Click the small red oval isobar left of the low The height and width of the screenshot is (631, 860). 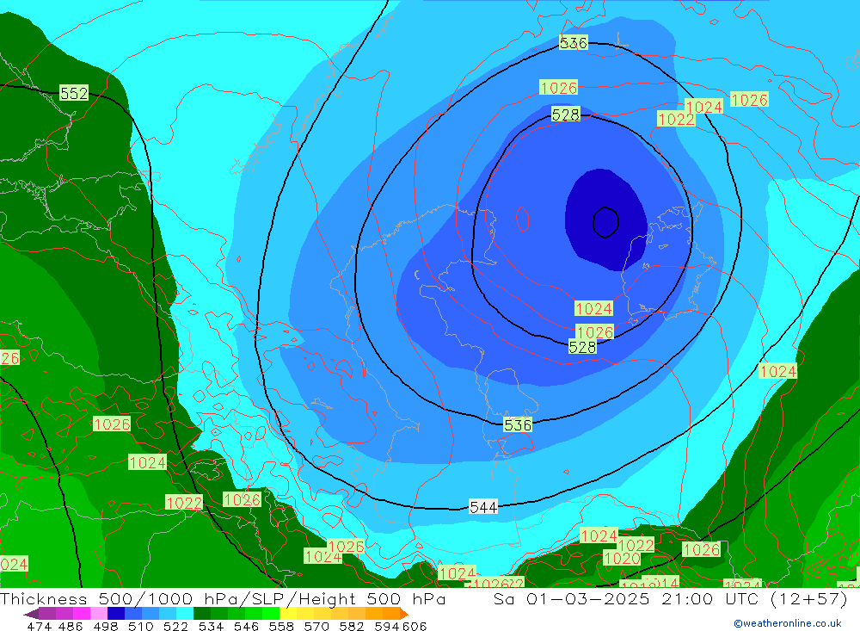pyautogui.click(x=523, y=219)
